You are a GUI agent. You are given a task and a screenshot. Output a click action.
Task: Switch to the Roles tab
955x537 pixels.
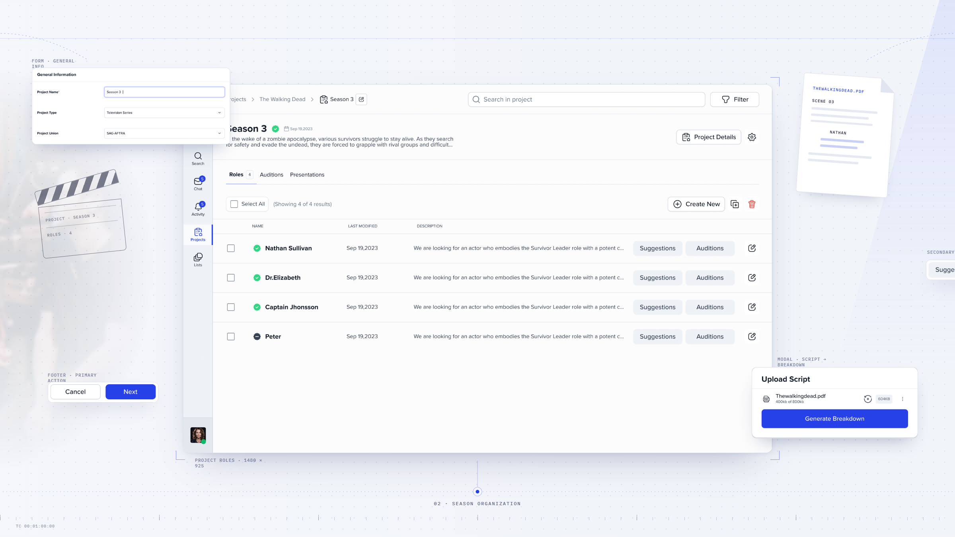point(241,175)
